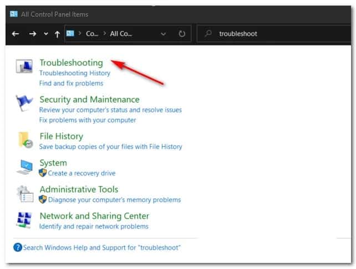
Task: Open the System heading
Action: point(53,163)
